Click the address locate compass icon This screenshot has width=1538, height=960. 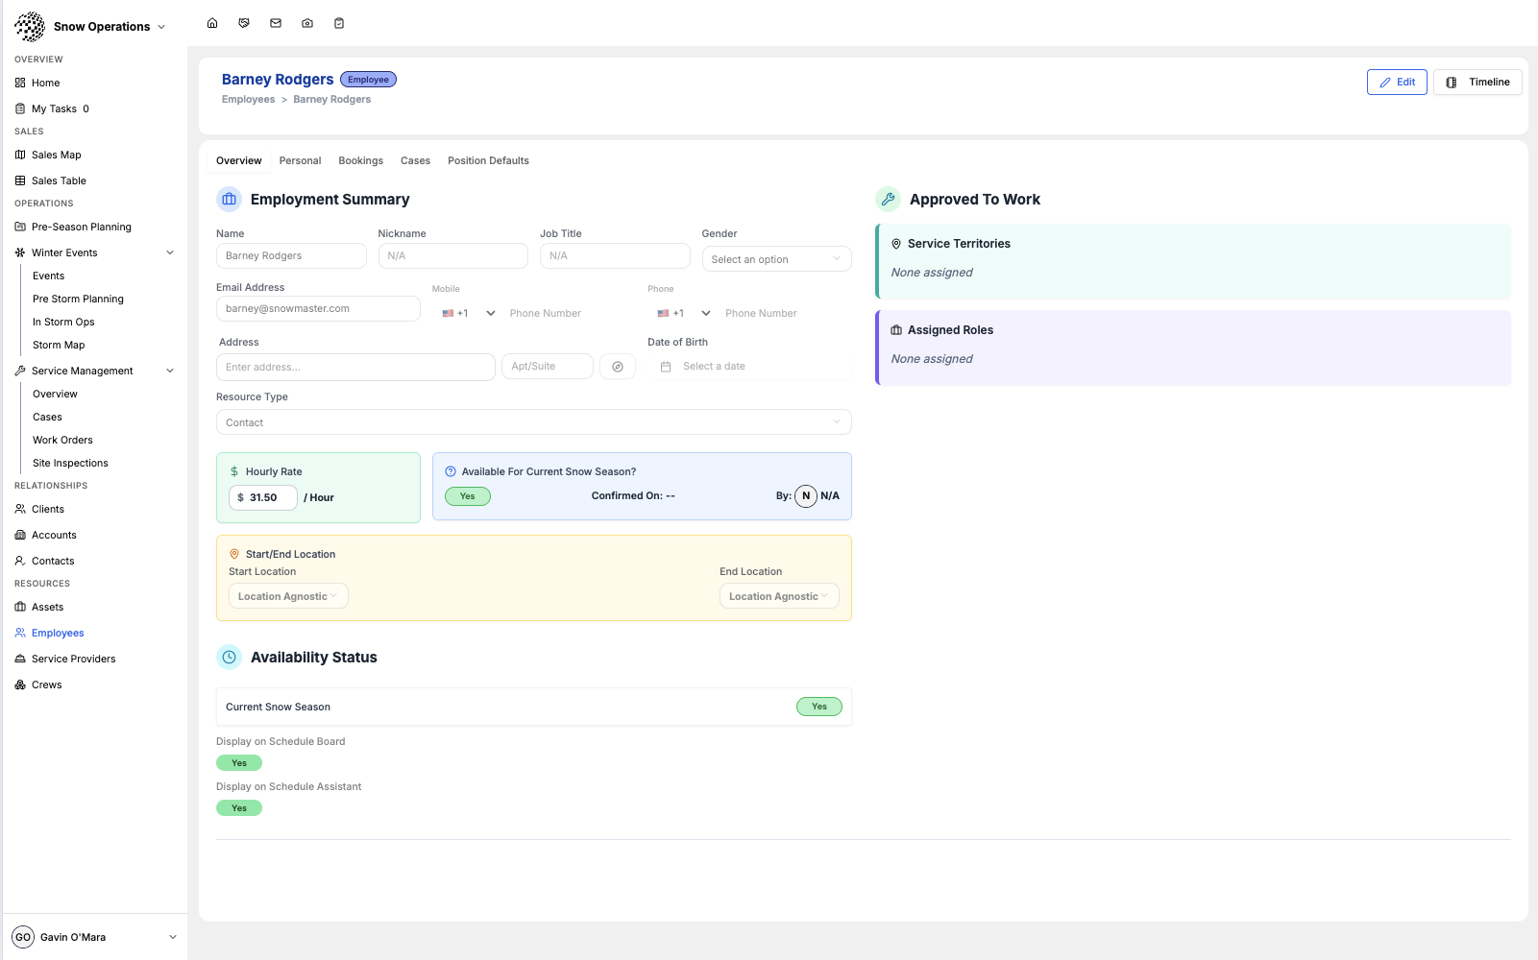618,367
